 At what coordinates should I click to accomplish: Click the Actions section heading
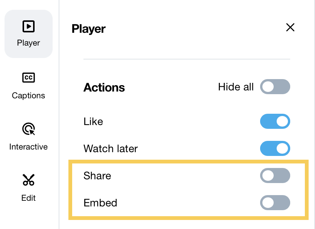click(104, 87)
